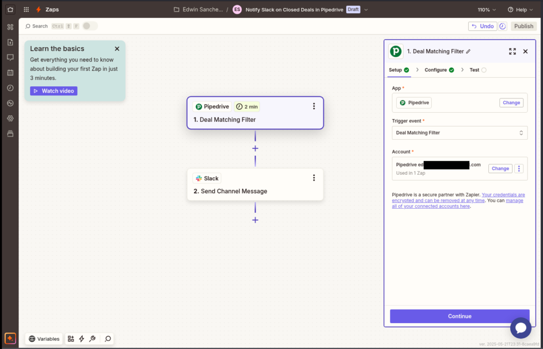This screenshot has width=543, height=349.
Task: Click the Pipedrive app chip in panel
Action: (x=414, y=103)
